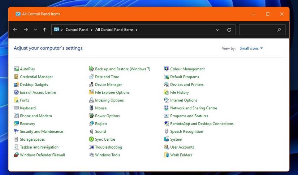
Task: Go back with the left arrow
Action: [x=15, y=30]
